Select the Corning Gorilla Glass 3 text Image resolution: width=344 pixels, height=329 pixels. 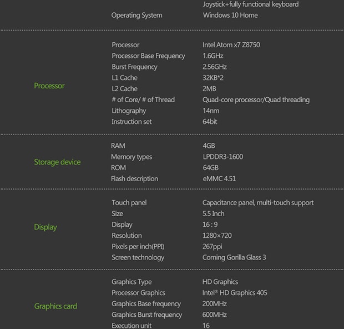234,258
